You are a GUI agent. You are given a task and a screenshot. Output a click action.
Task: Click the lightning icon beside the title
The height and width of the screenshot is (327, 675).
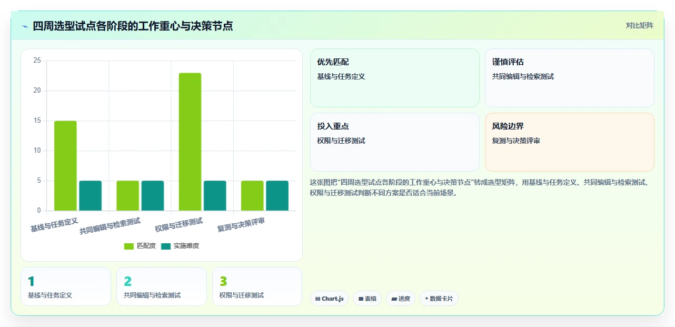[x=25, y=26]
